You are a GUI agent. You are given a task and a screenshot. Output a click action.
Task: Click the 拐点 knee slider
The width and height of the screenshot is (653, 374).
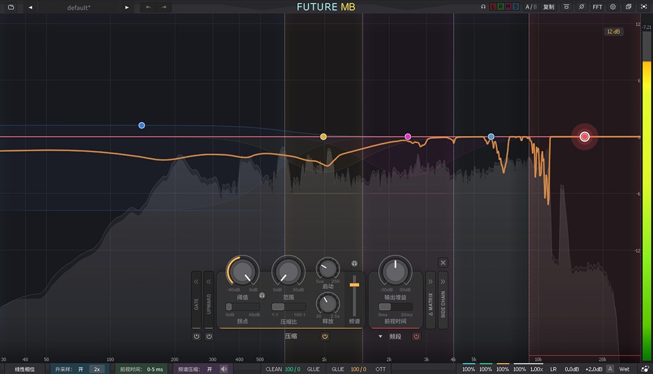243,307
